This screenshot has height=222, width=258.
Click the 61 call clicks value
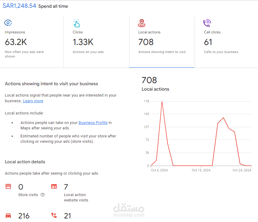208,42
